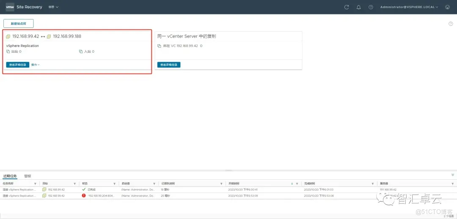This screenshot has height=219, width=457.
Task: Click the Site Recovery title
Action: click(30, 7)
